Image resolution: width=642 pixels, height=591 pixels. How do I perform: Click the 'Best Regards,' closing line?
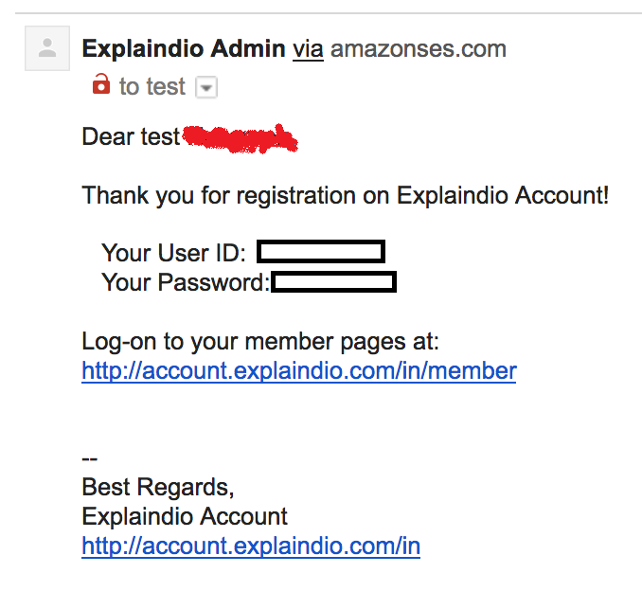pyautogui.click(x=158, y=488)
